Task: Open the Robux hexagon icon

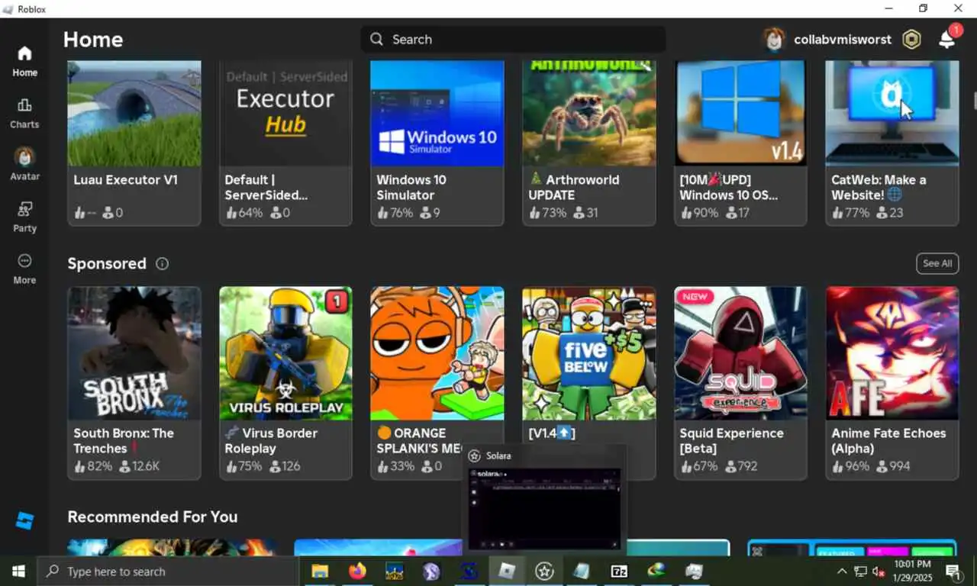Action: (911, 40)
